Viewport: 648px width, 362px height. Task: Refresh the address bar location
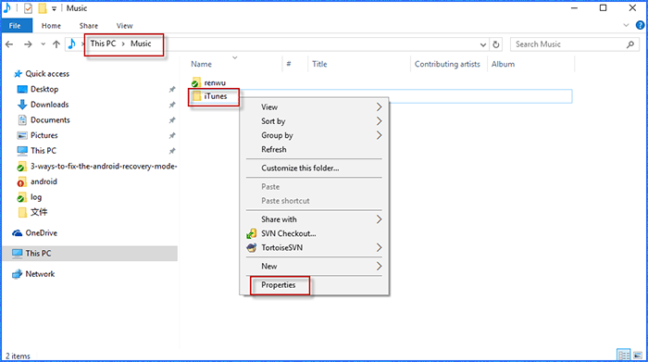pos(496,44)
